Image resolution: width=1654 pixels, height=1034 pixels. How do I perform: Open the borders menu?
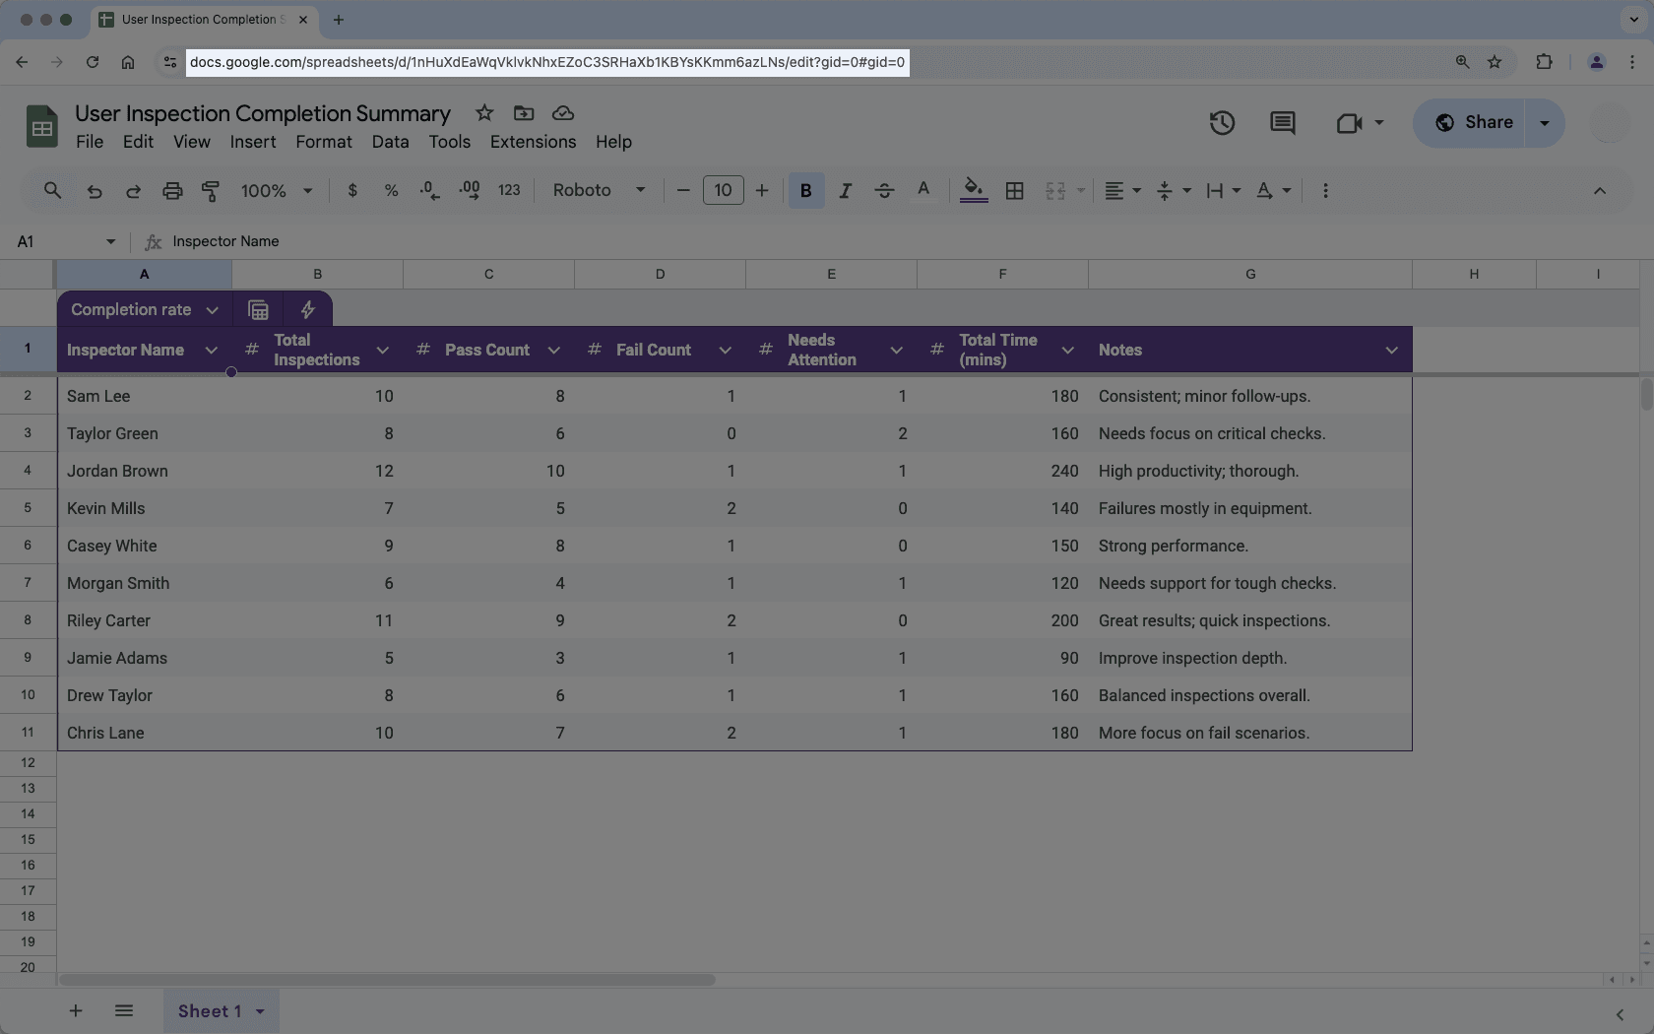point(1015,190)
